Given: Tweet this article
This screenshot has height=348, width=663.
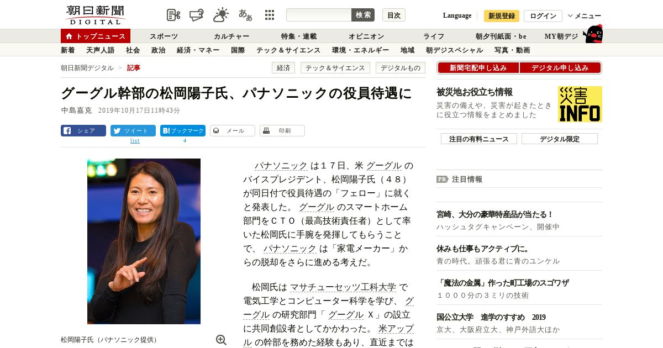Looking at the screenshot, I should point(133,131).
